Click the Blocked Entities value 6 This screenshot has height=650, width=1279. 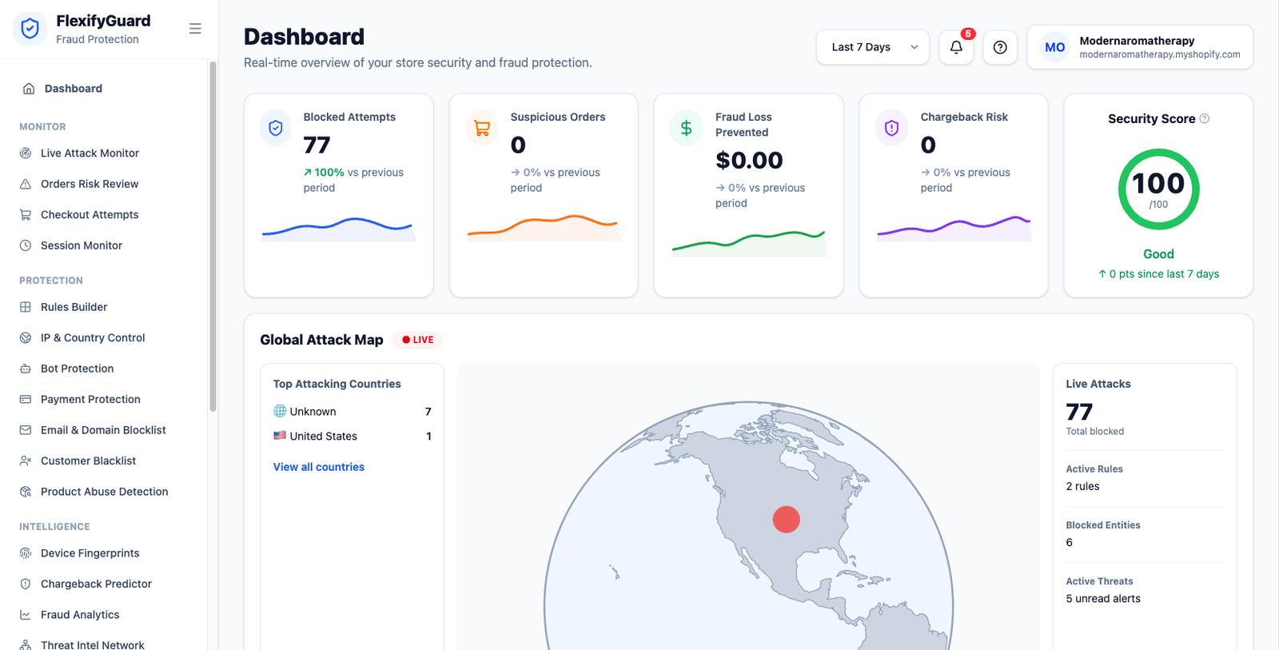point(1070,542)
